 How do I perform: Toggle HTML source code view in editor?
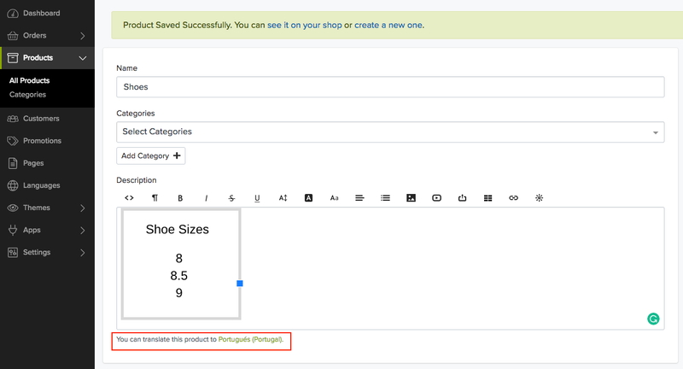tap(129, 198)
